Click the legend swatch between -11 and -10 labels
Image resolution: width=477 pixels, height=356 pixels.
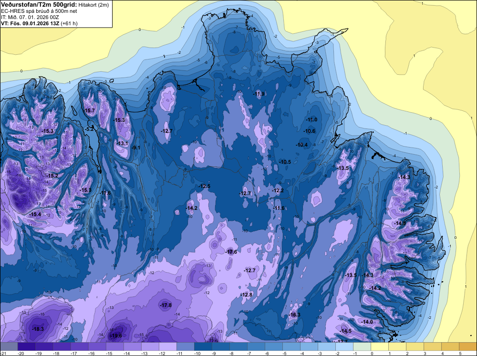[x=185, y=346]
